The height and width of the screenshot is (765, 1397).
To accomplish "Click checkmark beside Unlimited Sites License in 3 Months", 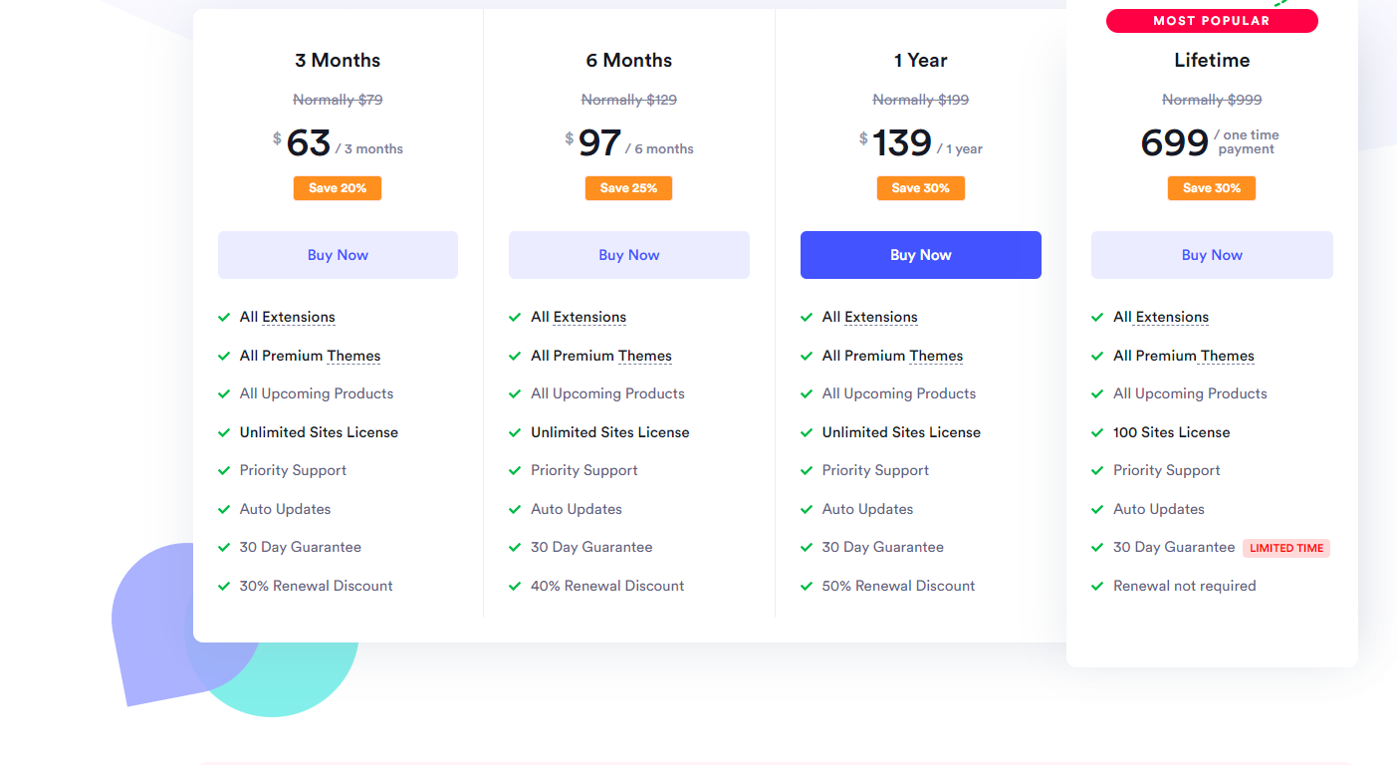I will coord(224,432).
